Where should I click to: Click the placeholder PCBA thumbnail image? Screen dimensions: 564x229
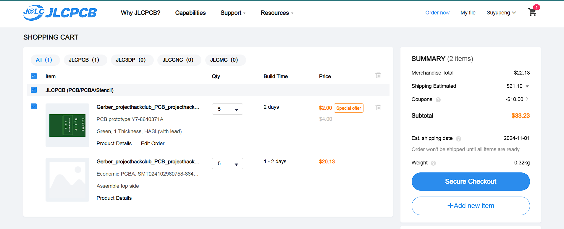pos(67,180)
